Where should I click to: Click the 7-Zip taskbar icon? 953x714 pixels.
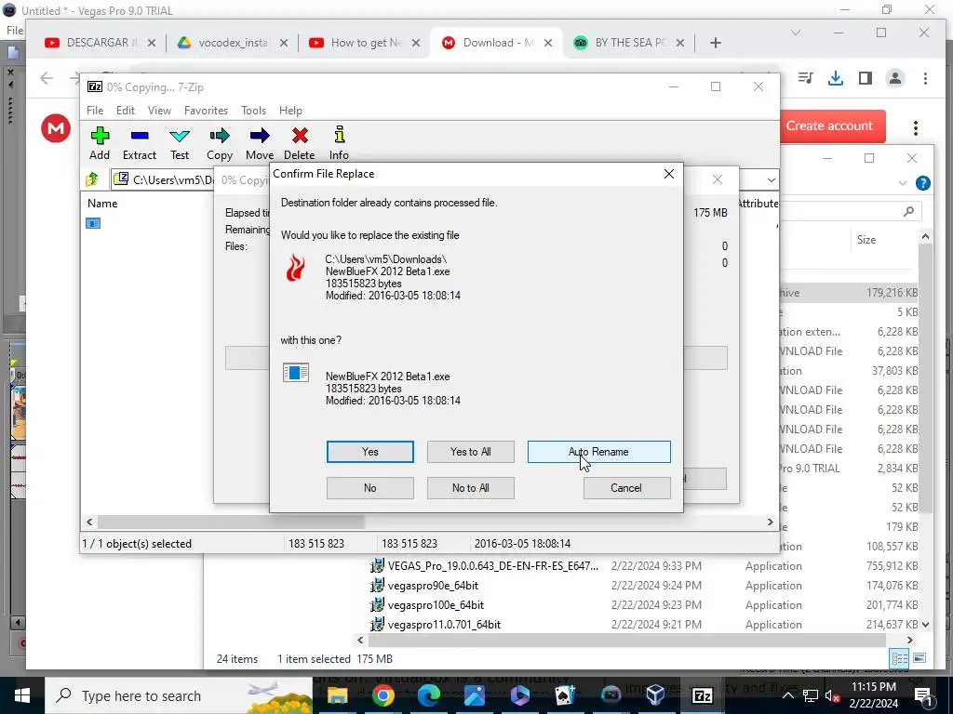tap(702, 695)
